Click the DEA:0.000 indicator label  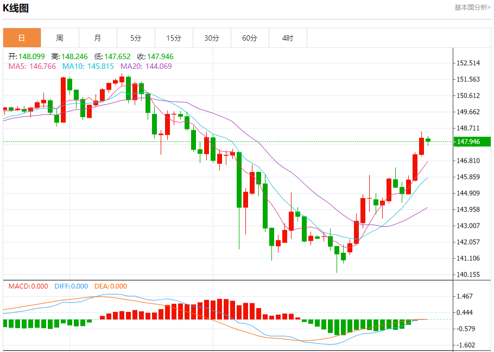[x=111, y=286]
